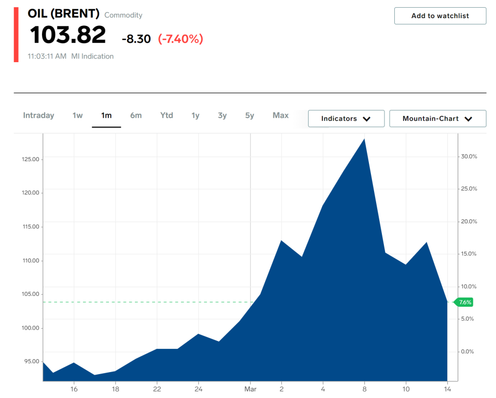The image size is (496, 398).
Task: Click the Commodity label
Action: pos(123,15)
